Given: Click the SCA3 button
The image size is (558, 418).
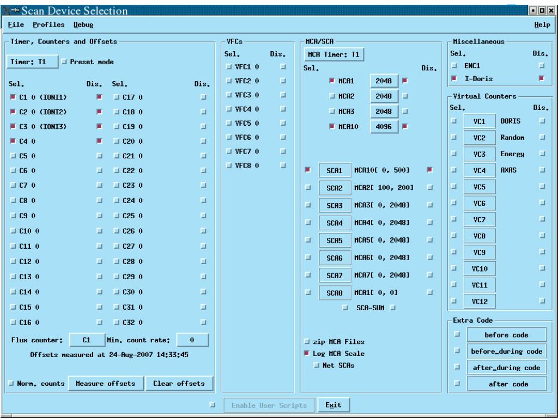Looking at the screenshot, I should tap(335, 205).
